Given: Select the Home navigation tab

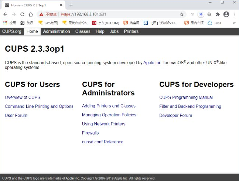Looking at the screenshot, I should (32, 31).
